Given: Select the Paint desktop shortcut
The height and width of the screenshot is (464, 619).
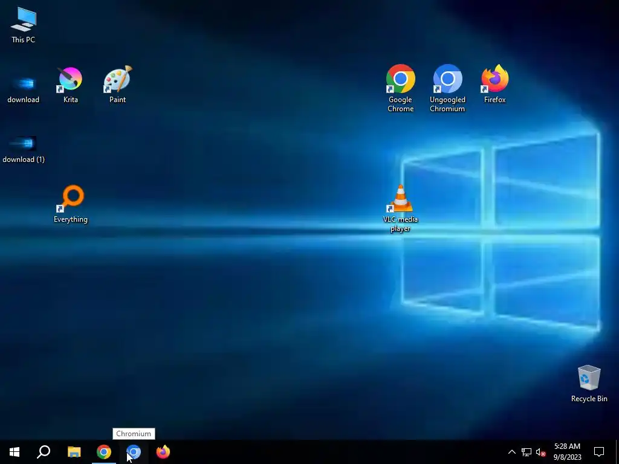Looking at the screenshot, I should (x=118, y=85).
